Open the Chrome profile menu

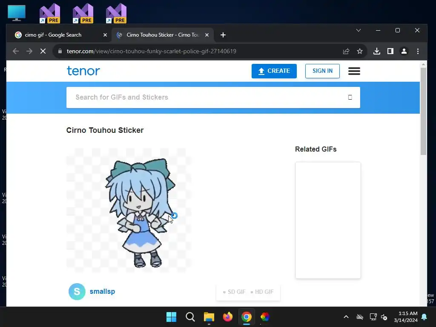point(404,51)
